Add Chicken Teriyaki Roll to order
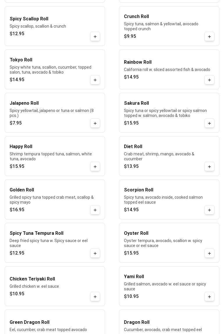The width and height of the screenshot is (224, 334). click(95, 297)
